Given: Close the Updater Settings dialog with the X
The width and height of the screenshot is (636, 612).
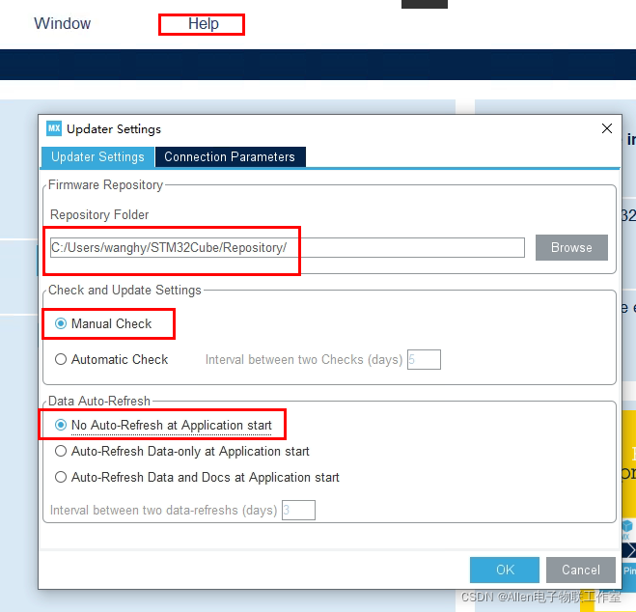Looking at the screenshot, I should point(607,128).
